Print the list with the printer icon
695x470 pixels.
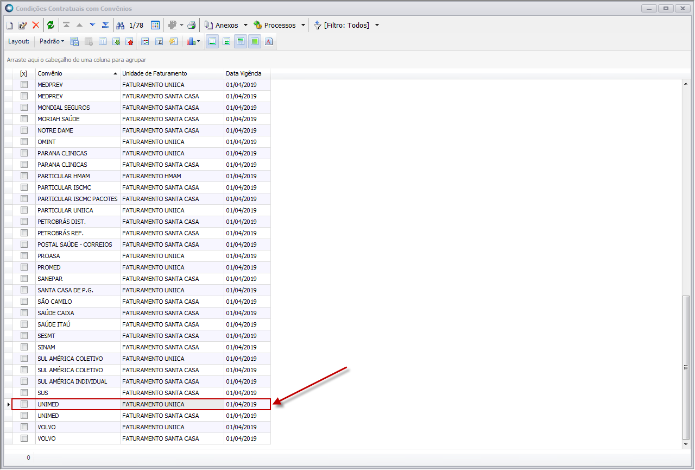tap(191, 25)
